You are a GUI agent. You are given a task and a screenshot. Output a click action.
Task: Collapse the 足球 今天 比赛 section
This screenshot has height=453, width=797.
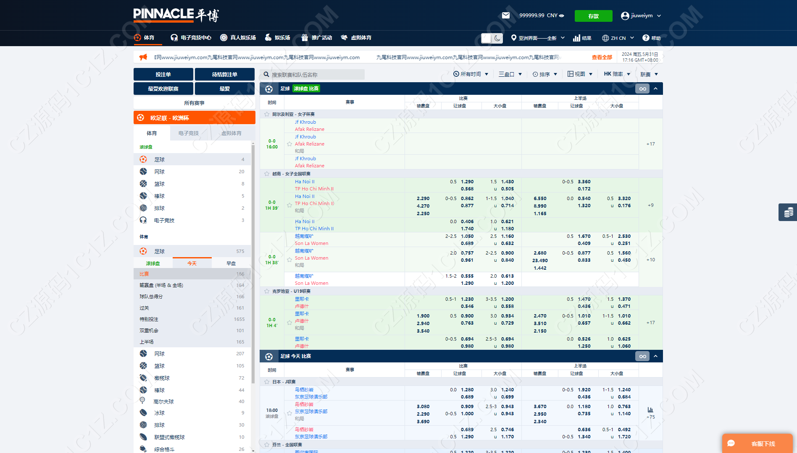point(655,356)
